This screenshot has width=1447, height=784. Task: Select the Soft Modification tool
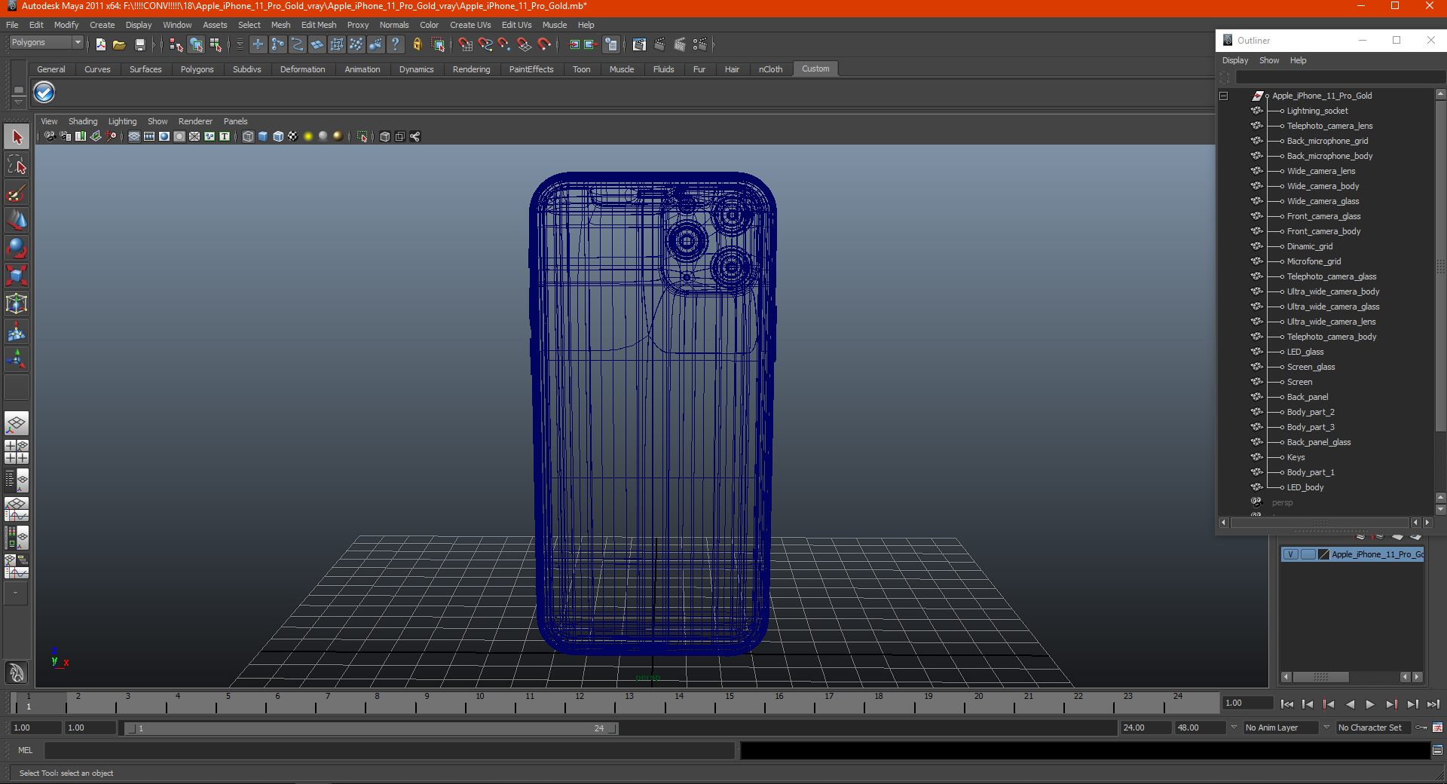pos(17,331)
